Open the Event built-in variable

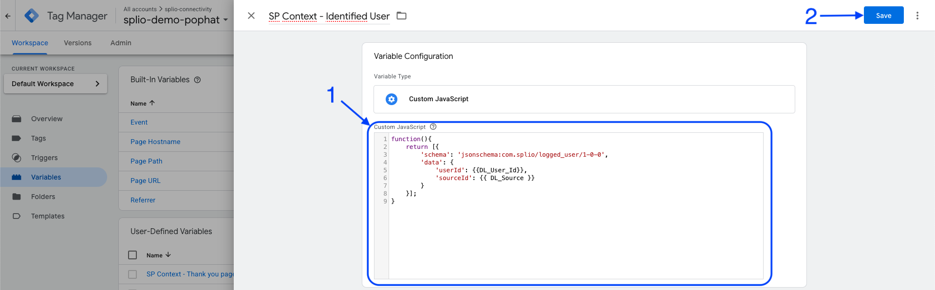coord(139,122)
